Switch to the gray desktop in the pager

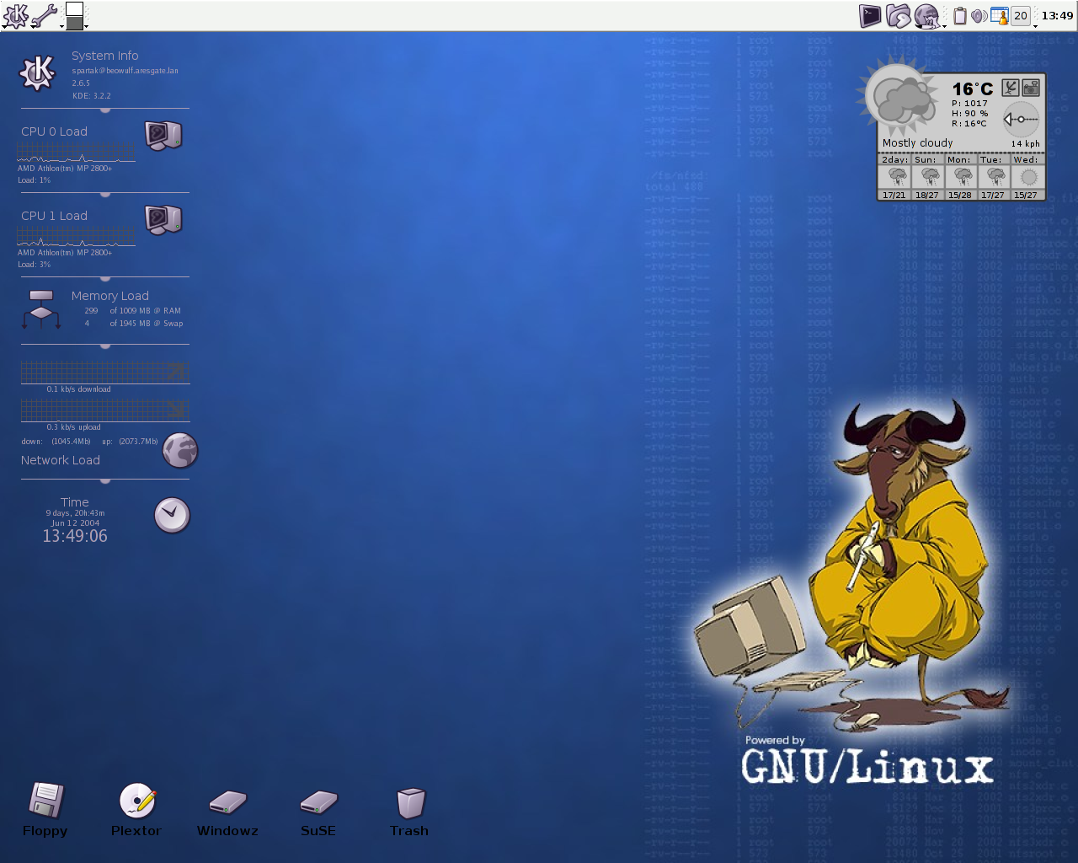(x=74, y=23)
